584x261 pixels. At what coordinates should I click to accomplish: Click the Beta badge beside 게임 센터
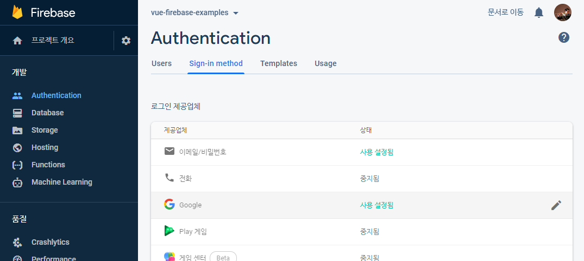tap(223, 257)
